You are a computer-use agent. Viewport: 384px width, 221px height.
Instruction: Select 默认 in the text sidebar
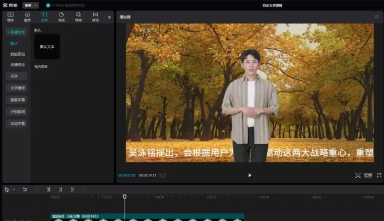14,43
